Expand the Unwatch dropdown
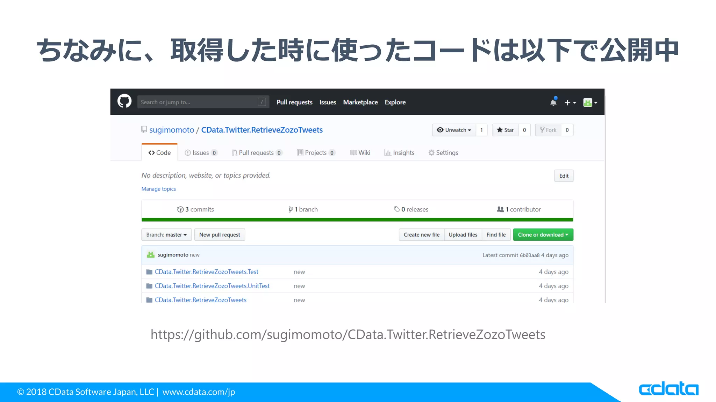716x402 pixels. (x=454, y=130)
